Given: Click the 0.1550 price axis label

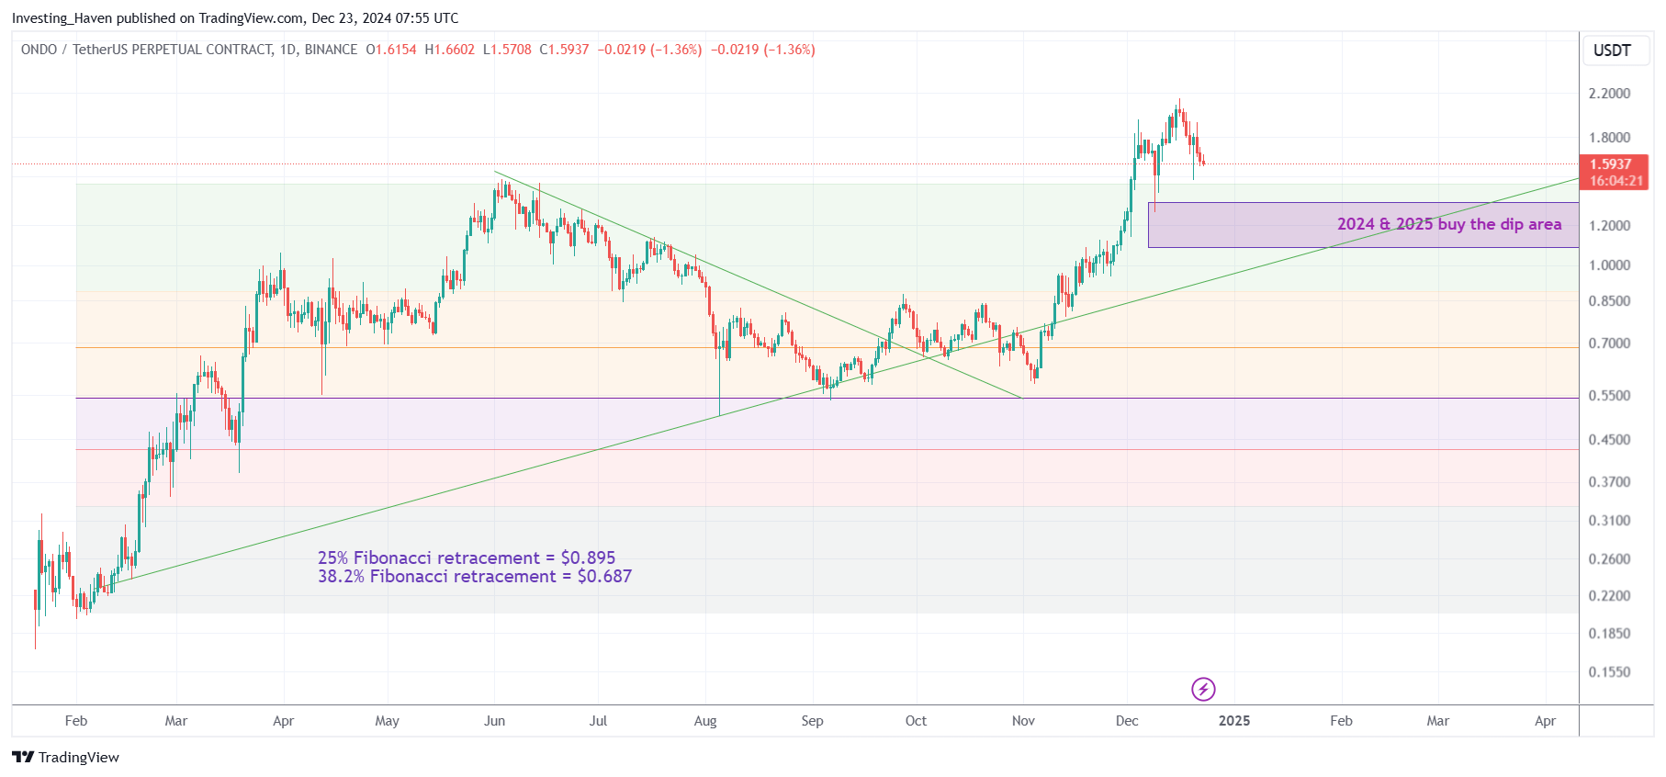Looking at the screenshot, I should tap(1610, 672).
